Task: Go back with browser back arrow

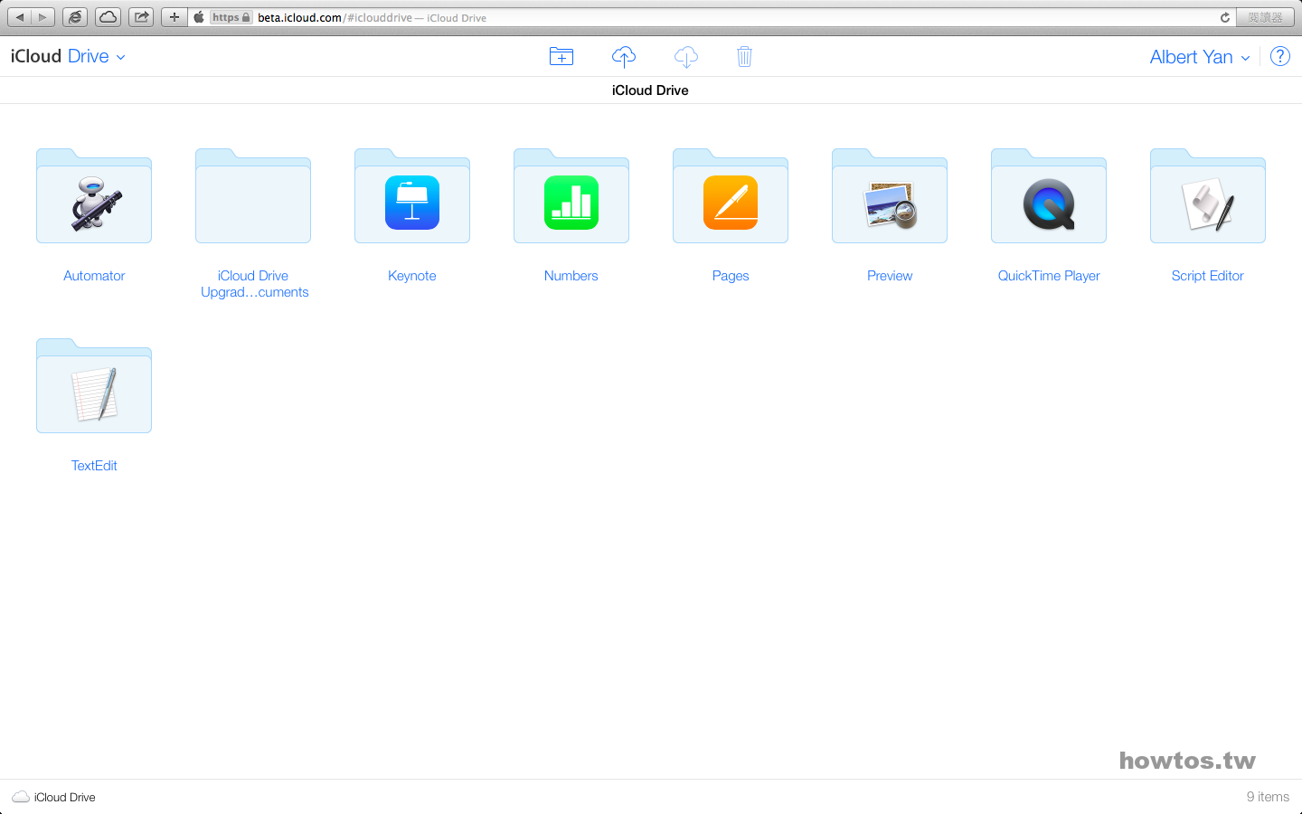Action: click(x=20, y=17)
